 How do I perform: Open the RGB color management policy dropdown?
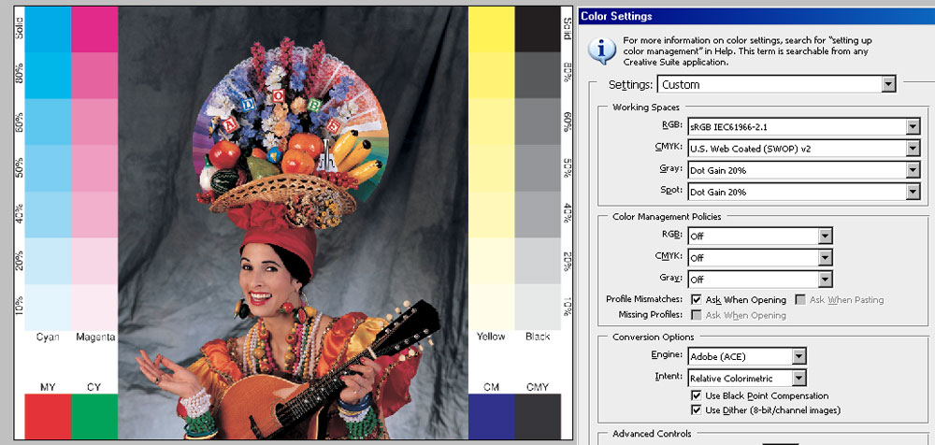click(759, 236)
